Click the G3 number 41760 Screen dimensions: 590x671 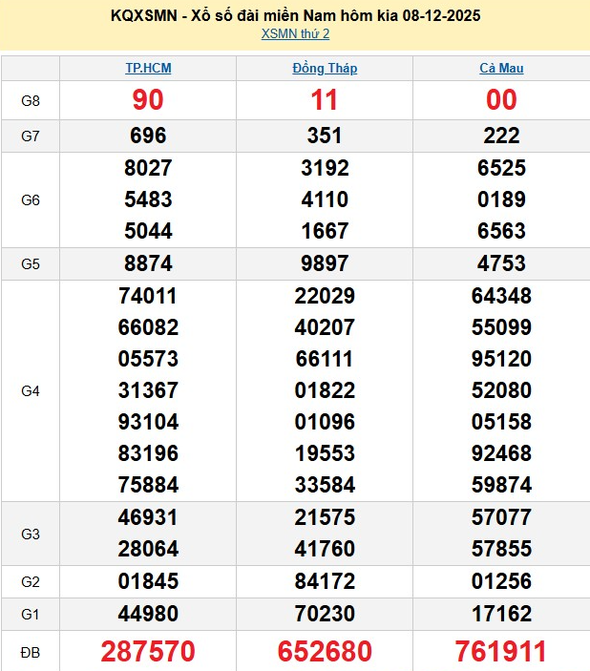point(325,549)
